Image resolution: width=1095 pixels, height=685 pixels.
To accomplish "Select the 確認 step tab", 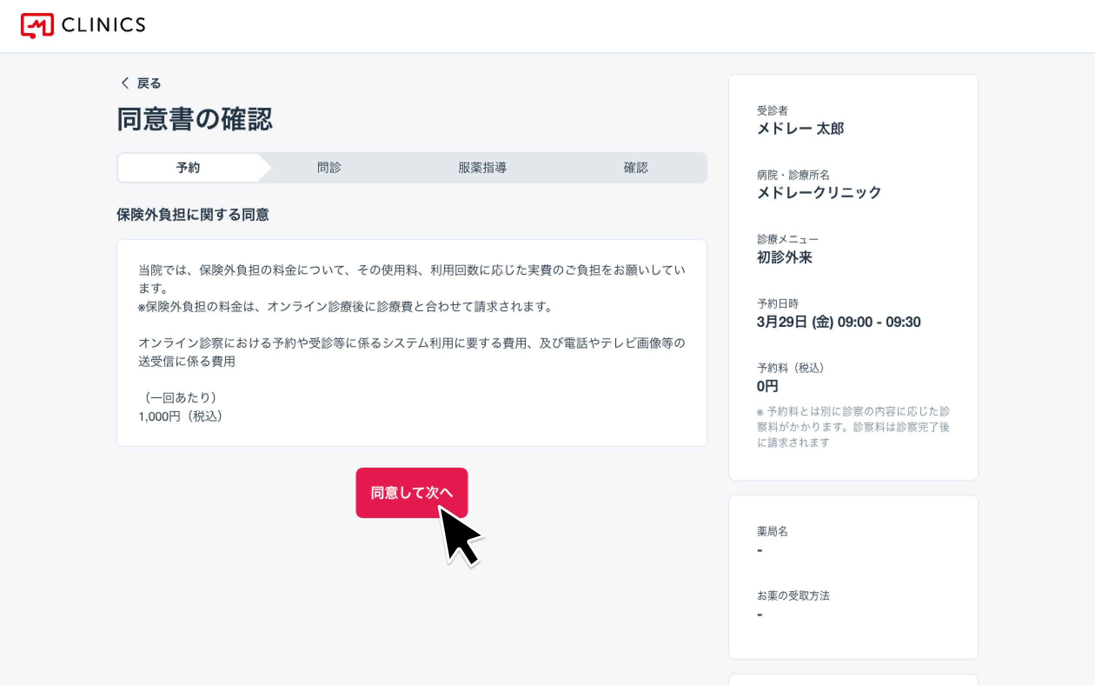I will (x=635, y=168).
